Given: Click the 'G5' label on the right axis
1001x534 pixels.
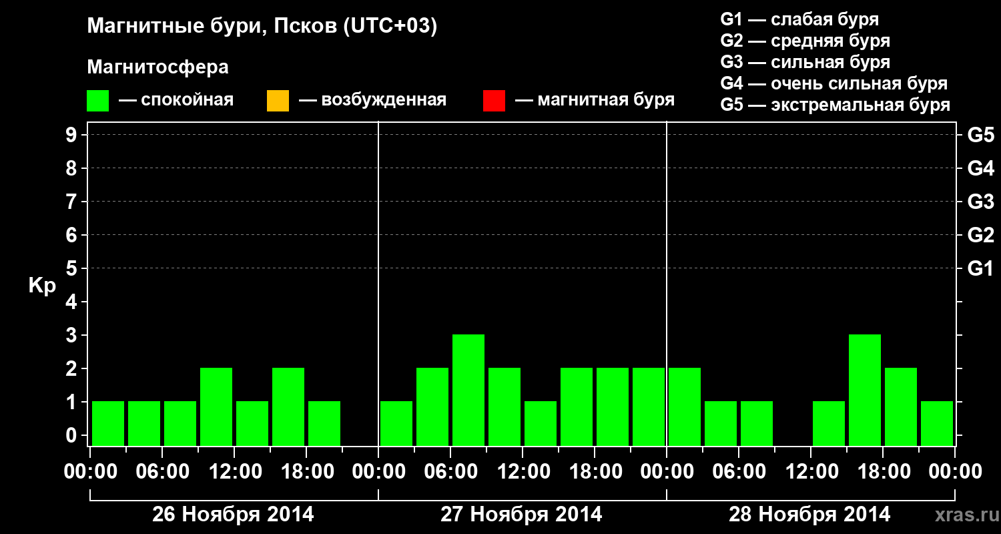Looking at the screenshot, I should coord(980,135).
